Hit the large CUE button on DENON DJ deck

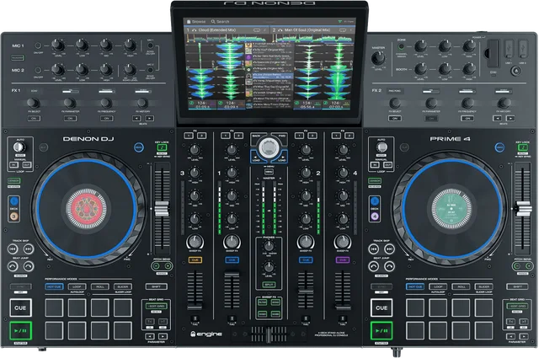(x=20, y=307)
